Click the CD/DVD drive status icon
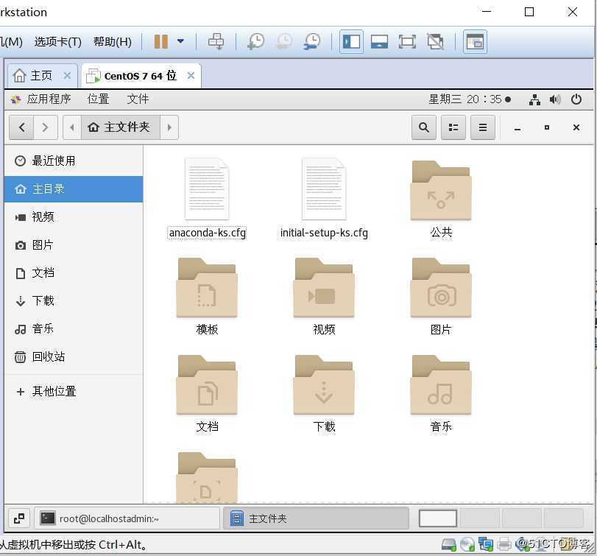Viewport: 597px width, 556px height. [x=467, y=544]
